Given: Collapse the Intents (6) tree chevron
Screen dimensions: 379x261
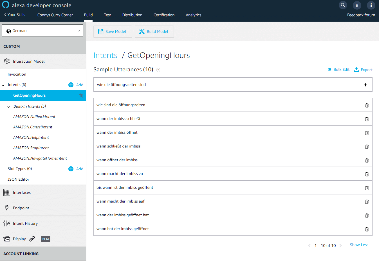Looking at the screenshot, I should pyautogui.click(x=3, y=85).
